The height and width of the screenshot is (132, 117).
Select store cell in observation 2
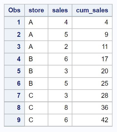click(36, 35)
